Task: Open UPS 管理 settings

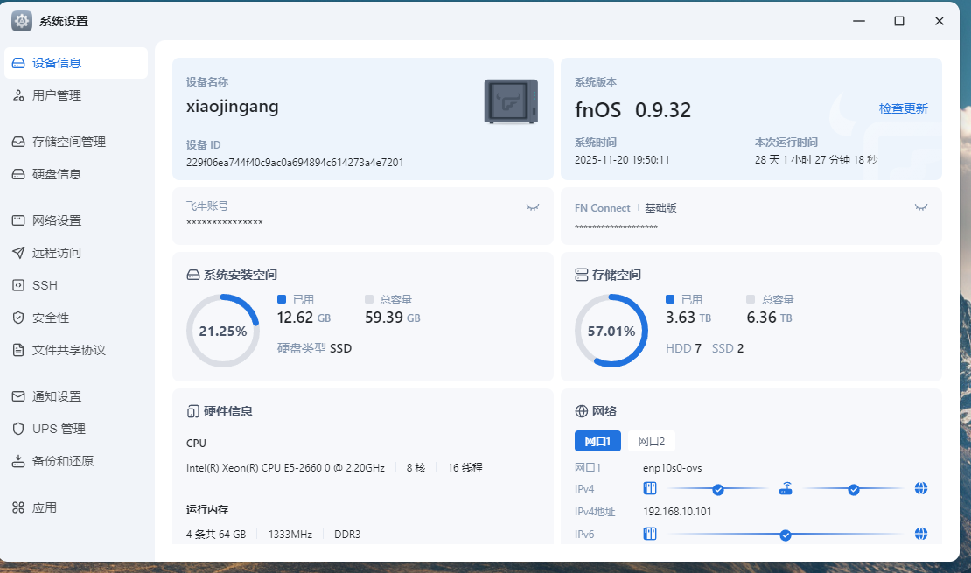Action: (x=59, y=429)
